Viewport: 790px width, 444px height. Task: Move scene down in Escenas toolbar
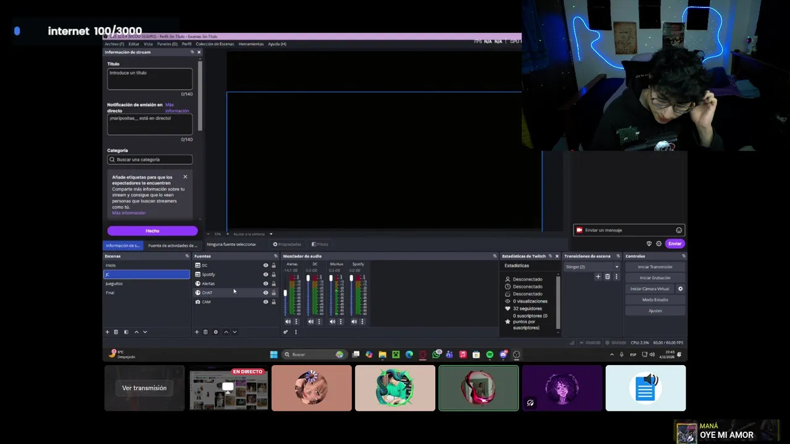point(145,332)
